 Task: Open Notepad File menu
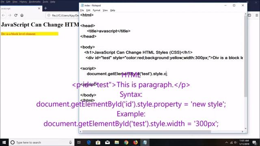(82, 10)
